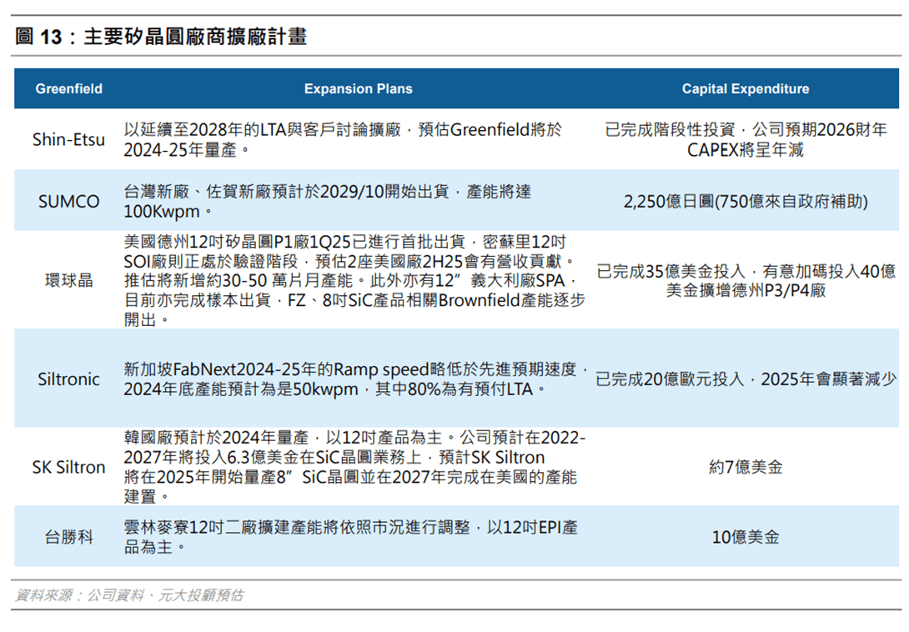Select the 台勝科 row label
The image size is (909, 632).
tap(68, 538)
